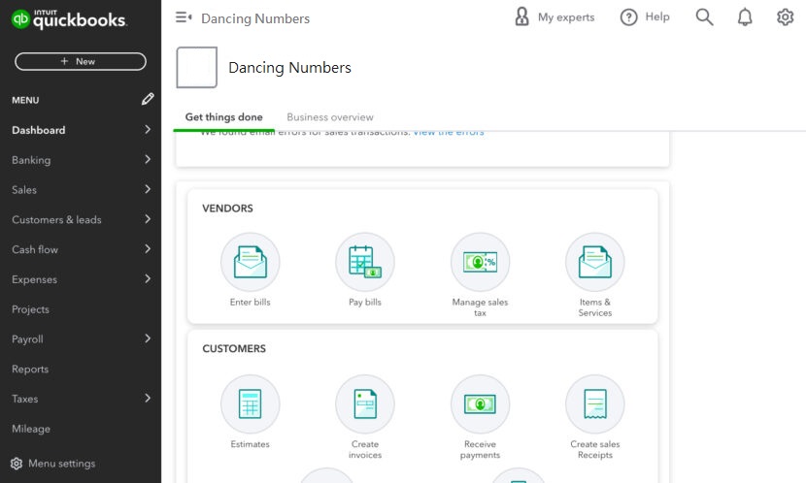The image size is (806, 483).
Task: Switch to Business overview tab
Action: click(x=330, y=117)
